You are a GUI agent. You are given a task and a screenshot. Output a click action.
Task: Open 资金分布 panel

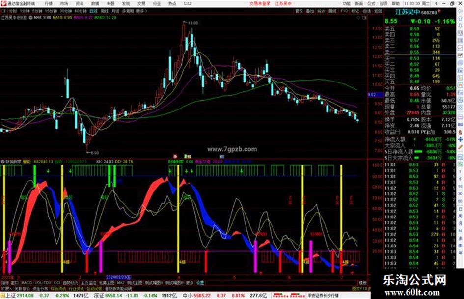click(x=40, y=289)
